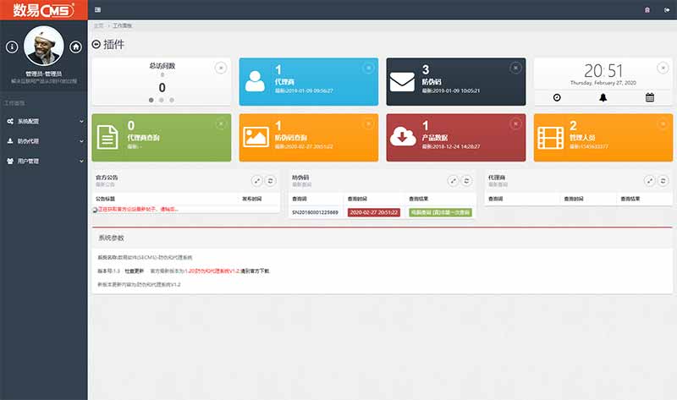Image resolution: width=677 pixels, height=400 pixels.
Task: Click the trash icon in the top bar
Action: 647,9
